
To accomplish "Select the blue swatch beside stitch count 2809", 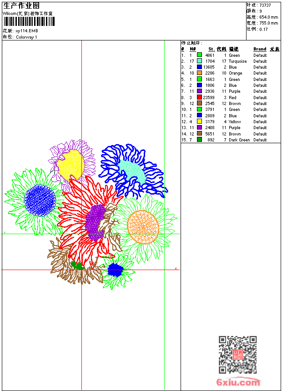I will [x=199, y=115].
